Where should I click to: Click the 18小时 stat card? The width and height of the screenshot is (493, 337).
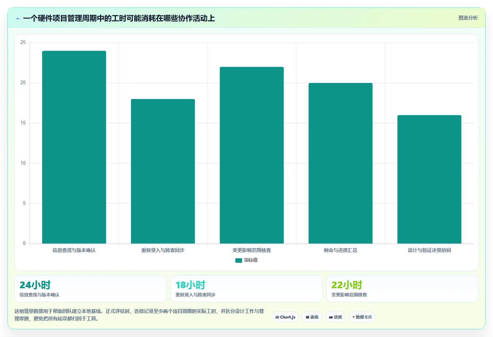click(246, 289)
